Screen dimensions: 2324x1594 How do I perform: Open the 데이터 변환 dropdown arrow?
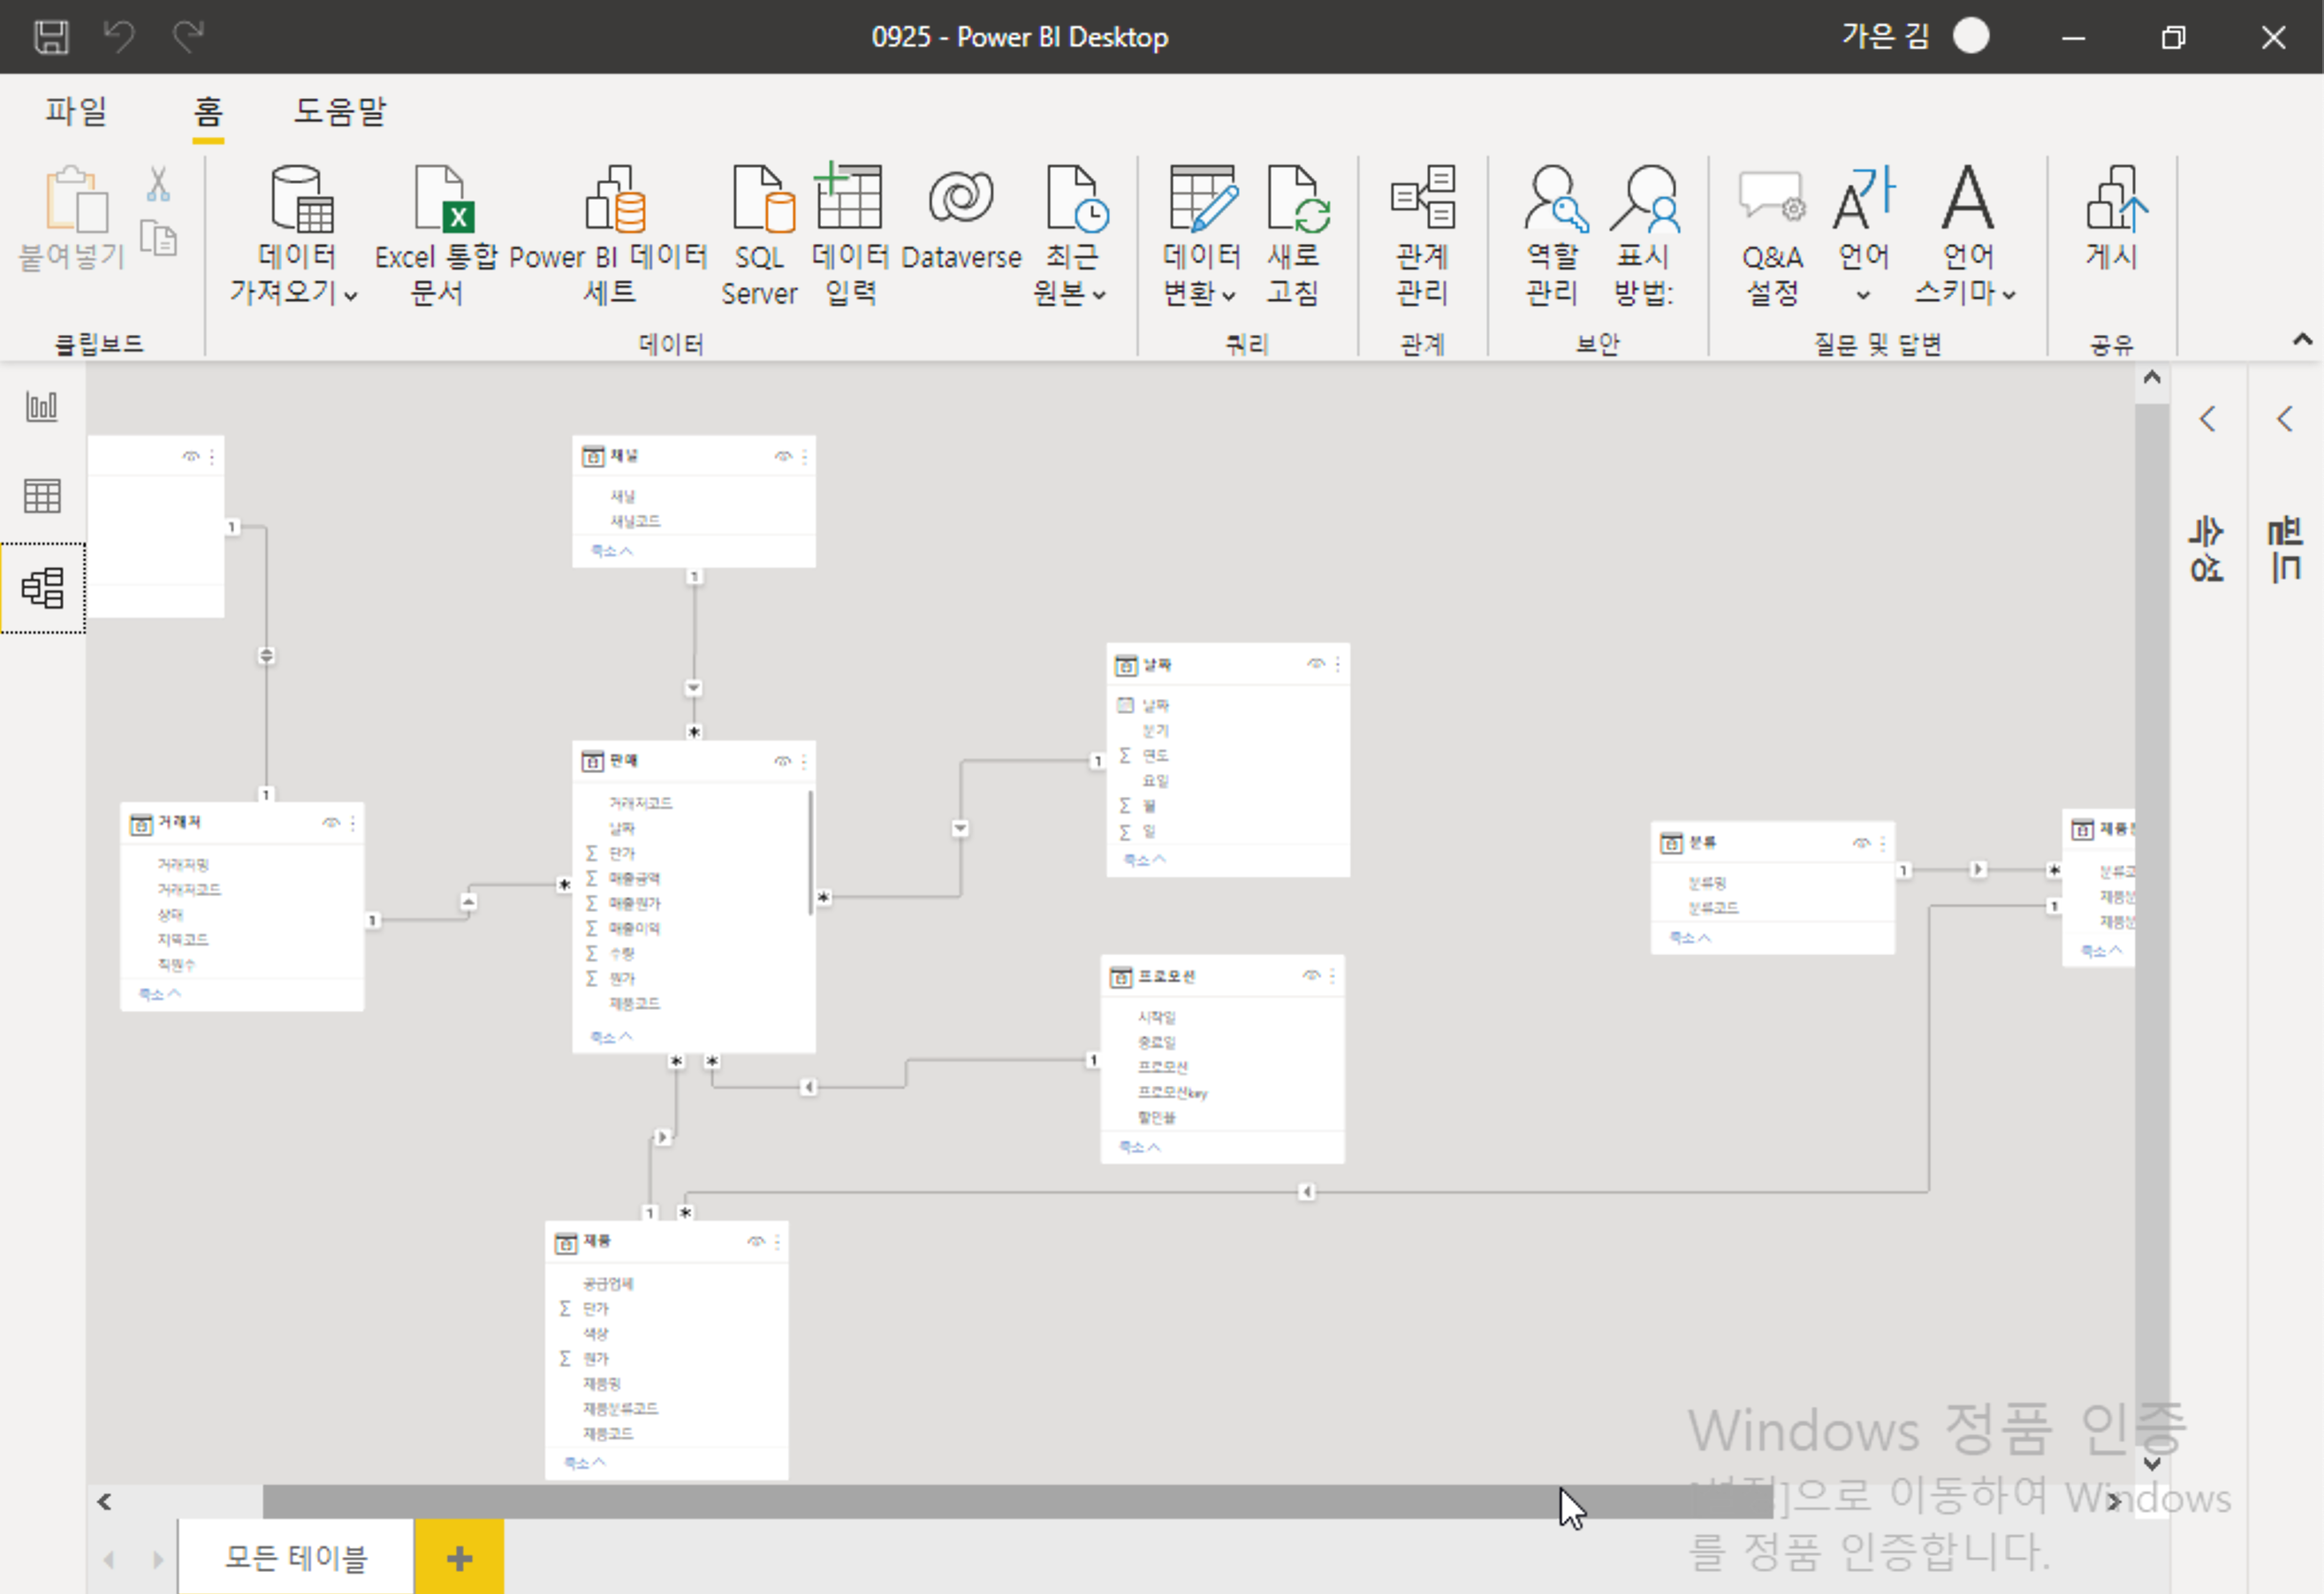pyautogui.click(x=1229, y=295)
